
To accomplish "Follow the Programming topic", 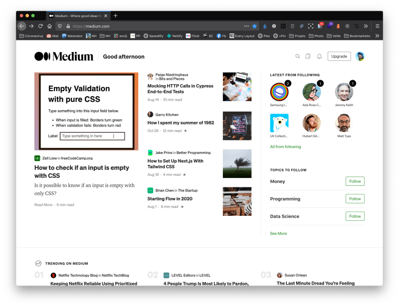I will tap(355, 199).
